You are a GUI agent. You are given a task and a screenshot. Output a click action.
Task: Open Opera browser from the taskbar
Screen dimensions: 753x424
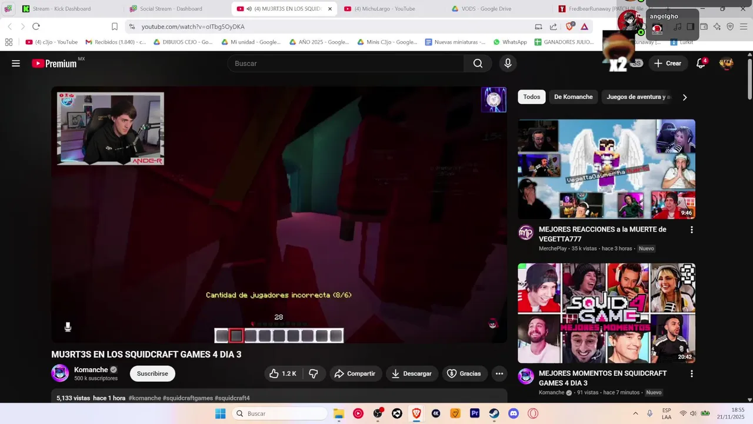click(533, 413)
